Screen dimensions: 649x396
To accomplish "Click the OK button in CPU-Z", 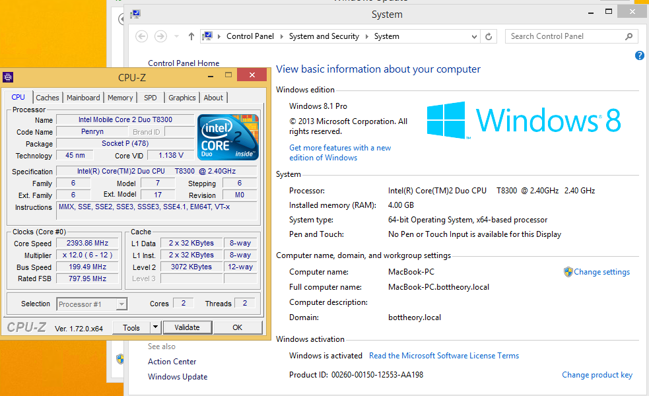I will pyautogui.click(x=237, y=327).
